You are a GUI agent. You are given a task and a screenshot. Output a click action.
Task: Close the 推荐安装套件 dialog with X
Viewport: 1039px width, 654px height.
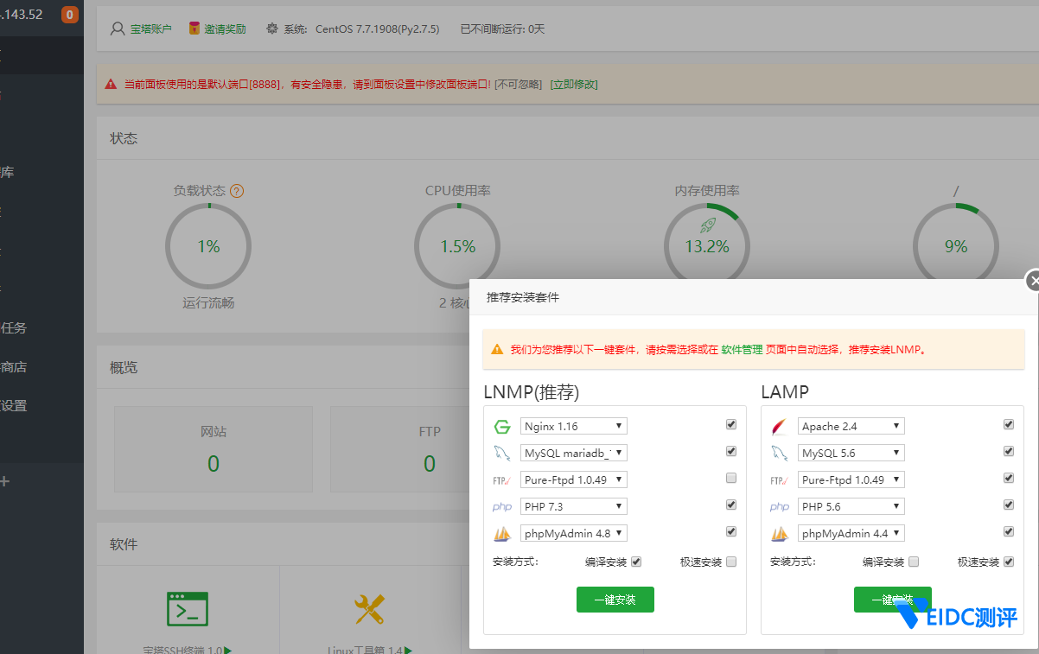[1033, 281]
